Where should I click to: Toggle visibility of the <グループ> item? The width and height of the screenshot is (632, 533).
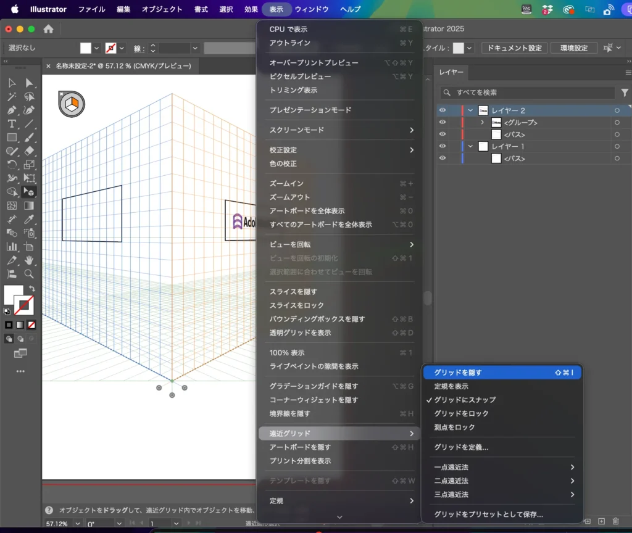[441, 123]
